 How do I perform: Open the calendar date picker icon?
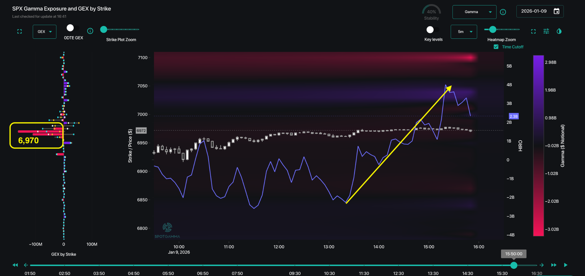click(x=556, y=11)
